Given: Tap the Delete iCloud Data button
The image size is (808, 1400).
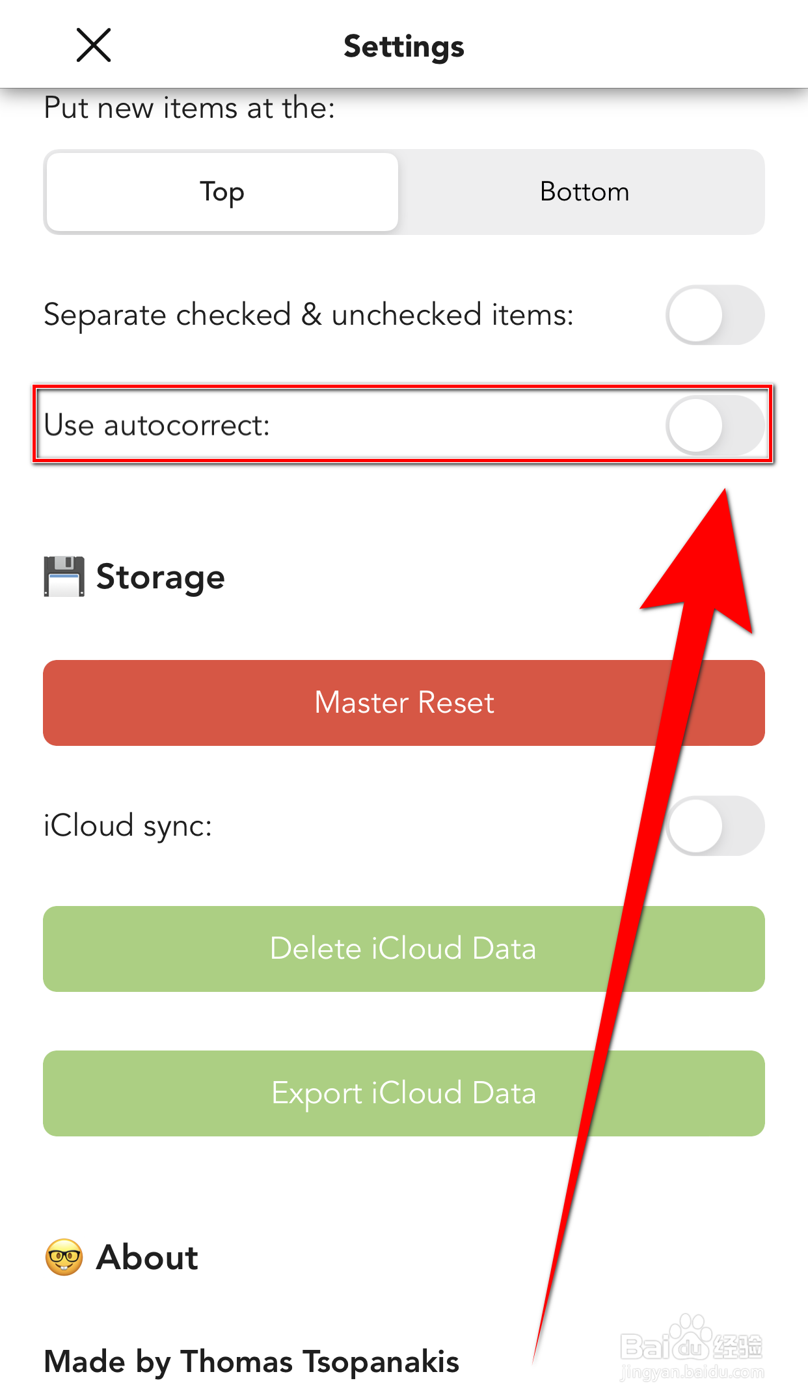Looking at the screenshot, I should coord(403,948).
